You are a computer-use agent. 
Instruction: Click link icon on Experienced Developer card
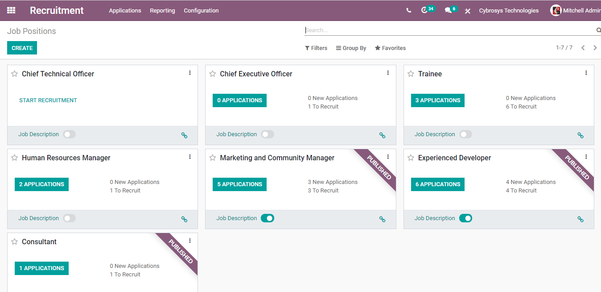tap(580, 219)
